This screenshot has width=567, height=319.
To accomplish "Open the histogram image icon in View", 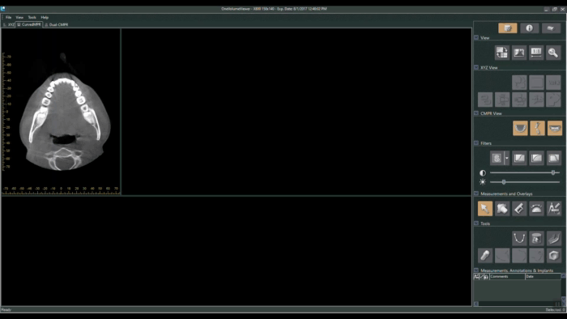I will tap(519, 53).
